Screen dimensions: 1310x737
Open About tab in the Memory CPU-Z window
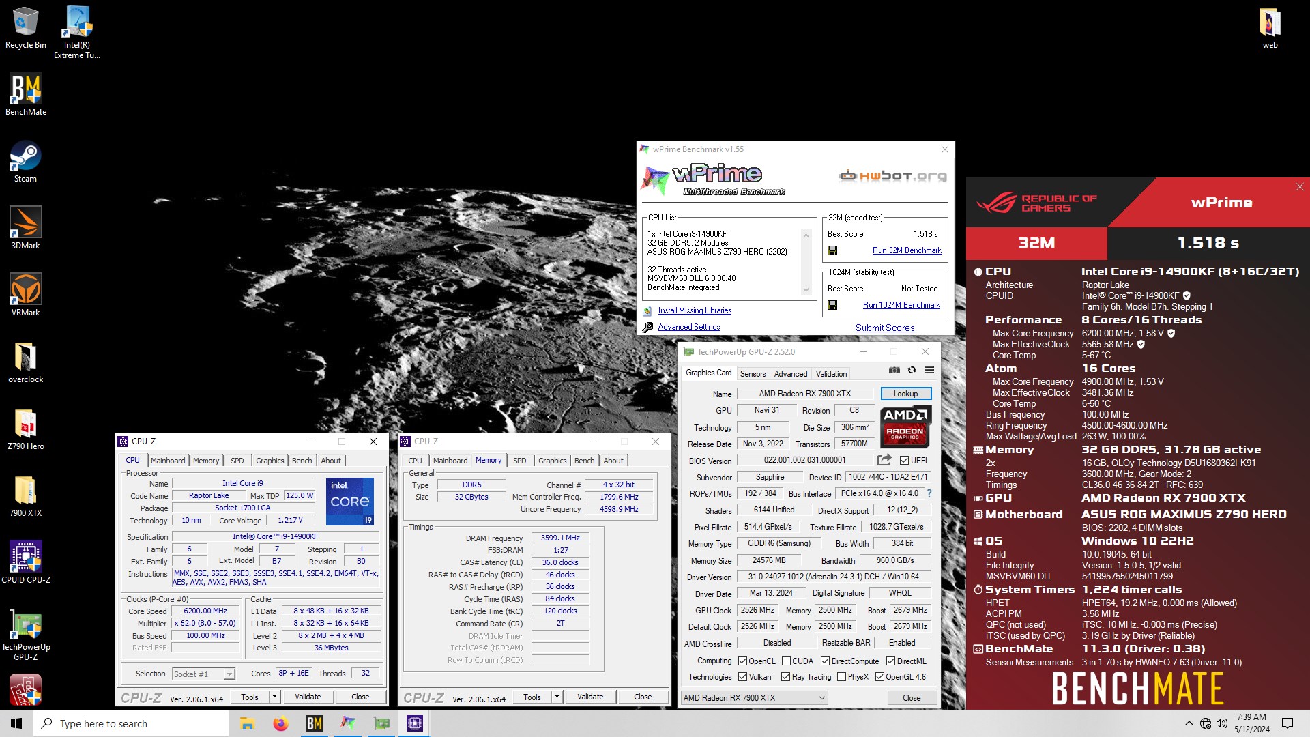pos(613,461)
